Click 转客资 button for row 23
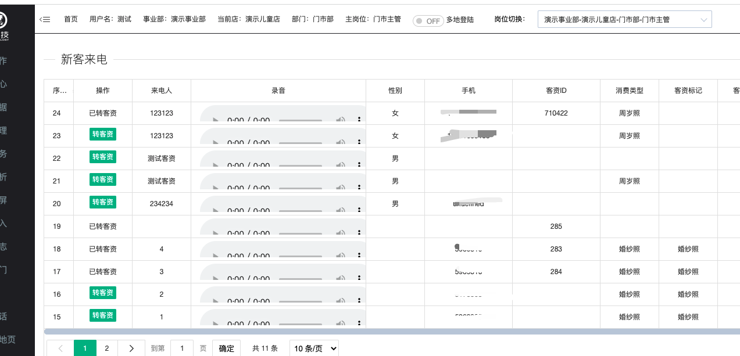 [103, 135]
